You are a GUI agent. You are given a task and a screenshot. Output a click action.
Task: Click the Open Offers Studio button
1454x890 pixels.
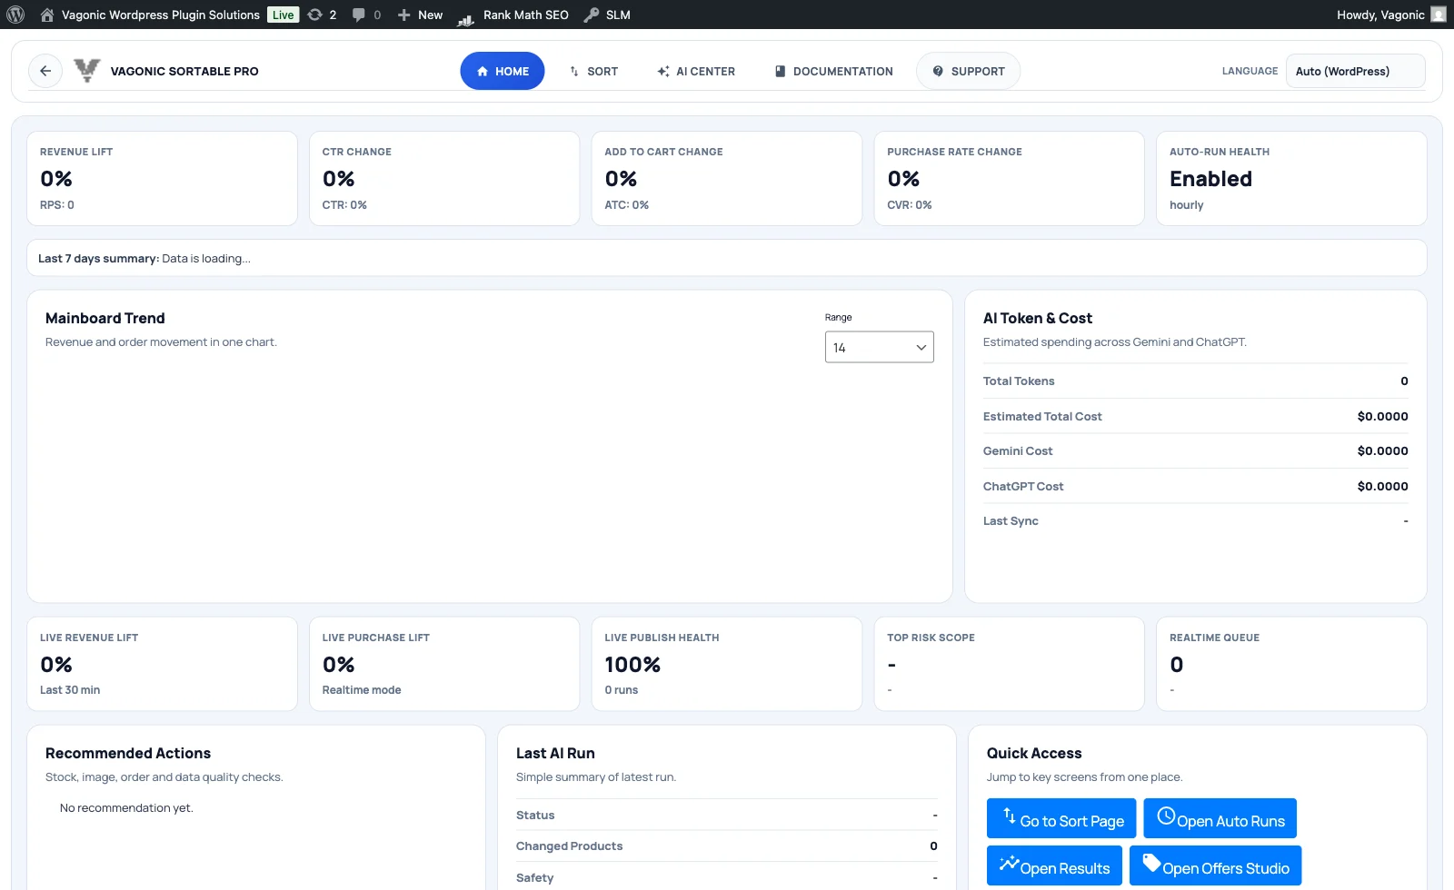pyautogui.click(x=1215, y=865)
